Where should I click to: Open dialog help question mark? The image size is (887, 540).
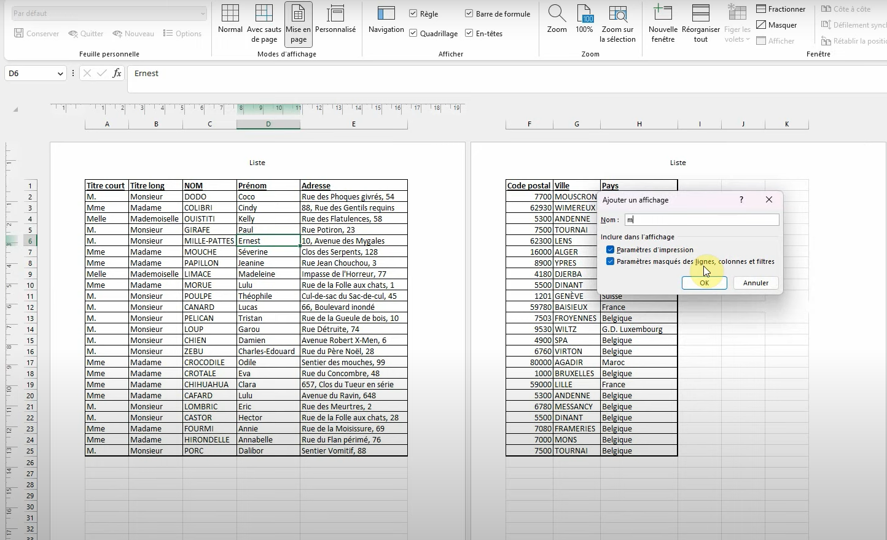tap(741, 199)
